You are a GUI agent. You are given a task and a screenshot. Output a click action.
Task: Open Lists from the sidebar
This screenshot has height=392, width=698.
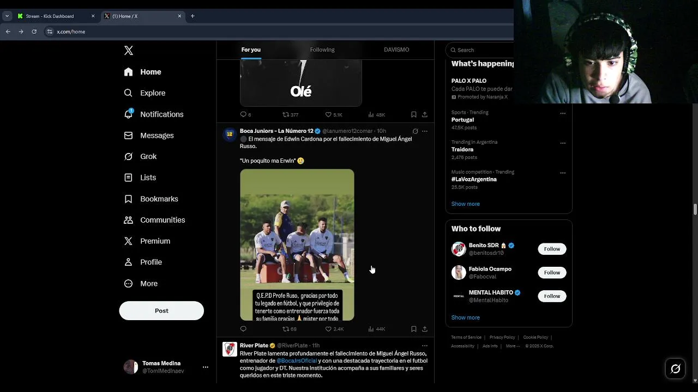tap(140, 177)
